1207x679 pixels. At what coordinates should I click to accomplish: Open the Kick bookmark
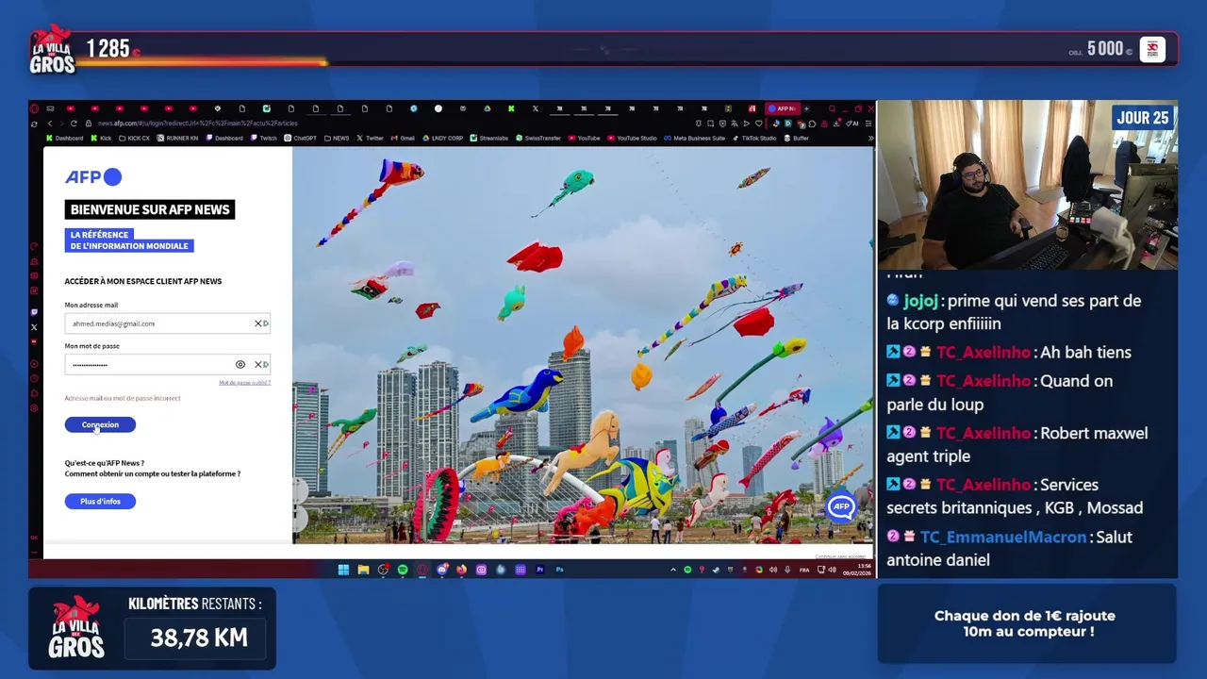coord(101,138)
